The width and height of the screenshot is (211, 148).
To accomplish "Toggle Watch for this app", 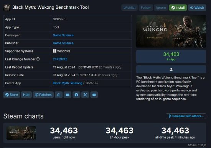I will 197,8.
